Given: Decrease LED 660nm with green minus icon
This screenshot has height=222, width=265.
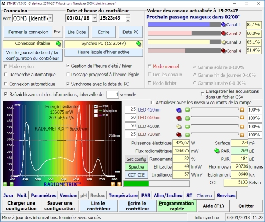Looking at the screenshot, I should point(187,118).
